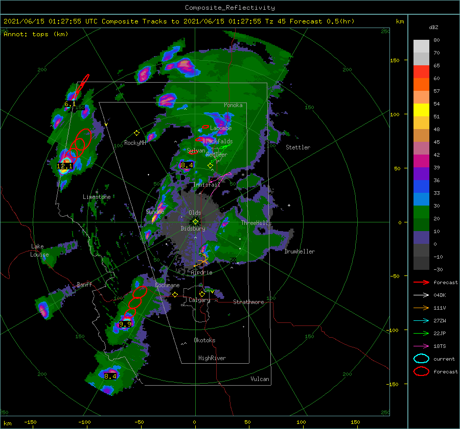This screenshot has width=460, height=429.
Task: Click the magenta swatch in the dBZ scale
Action: click(421, 161)
